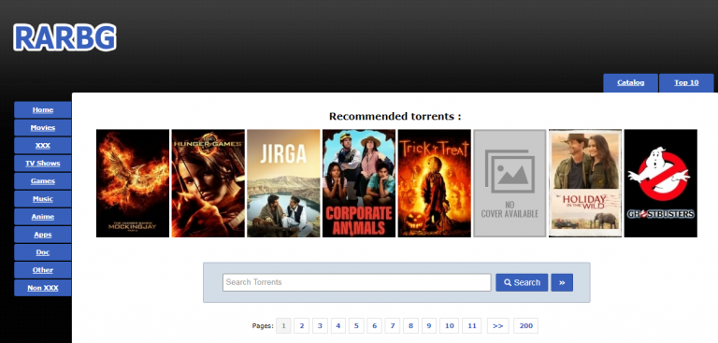Go to page 4
718x343 pixels.
tap(337, 326)
